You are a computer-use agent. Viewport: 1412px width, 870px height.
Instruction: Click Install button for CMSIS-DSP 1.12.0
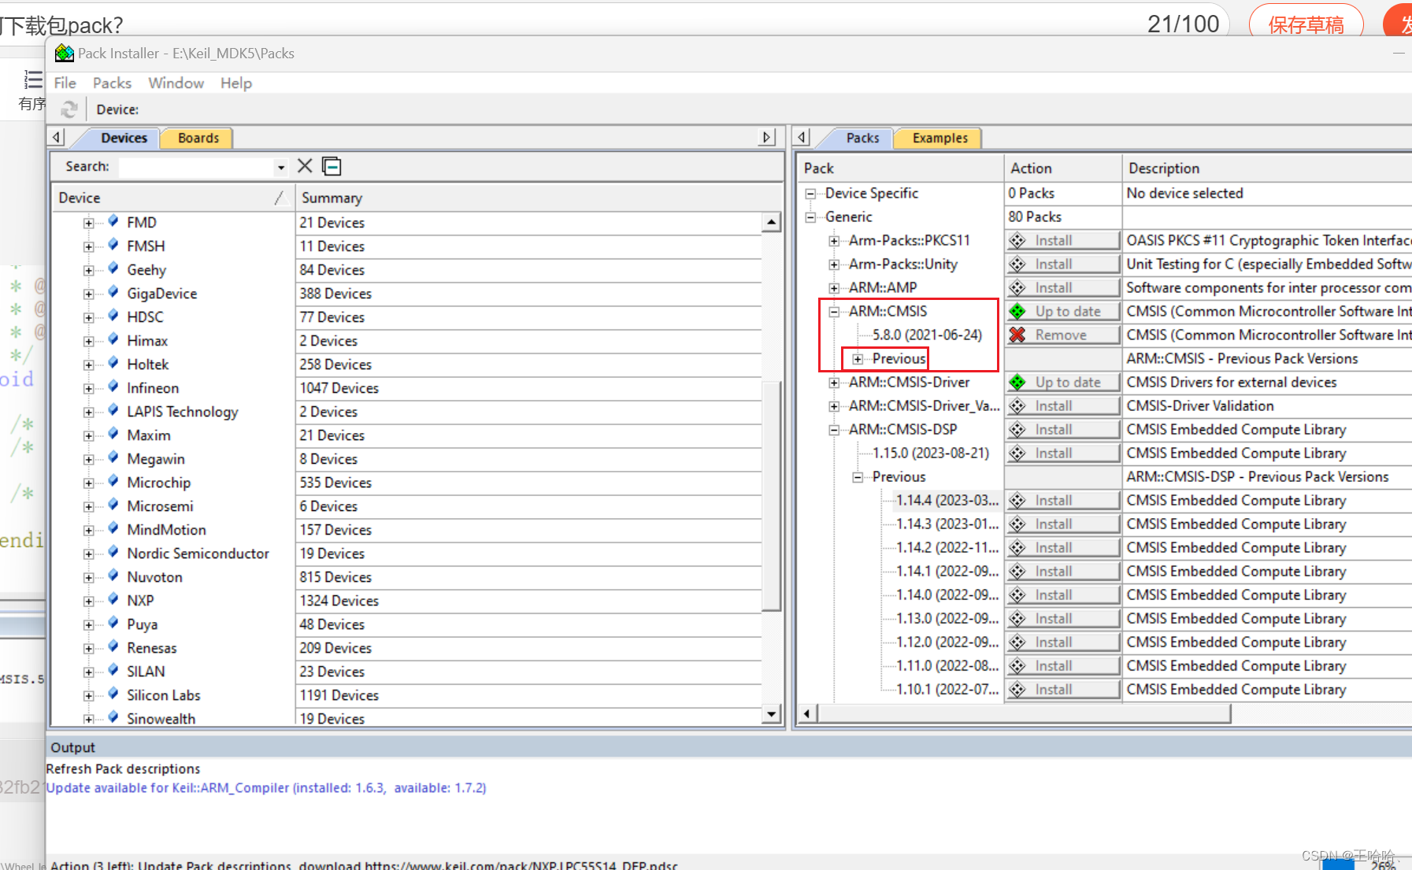(1063, 642)
